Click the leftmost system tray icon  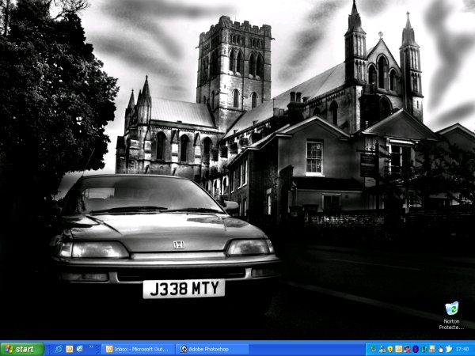coord(373,349)
